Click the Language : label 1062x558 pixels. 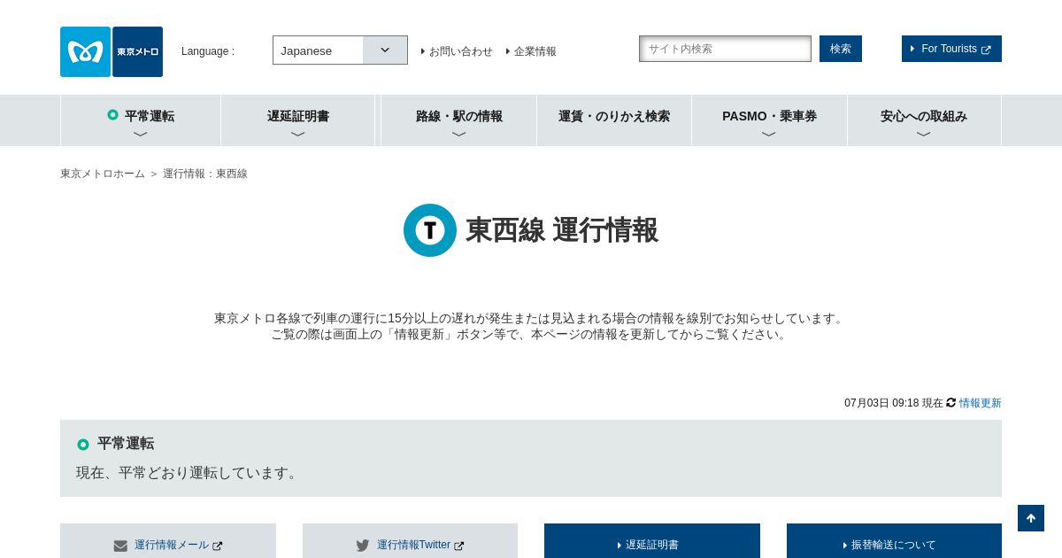coord(208,51)
